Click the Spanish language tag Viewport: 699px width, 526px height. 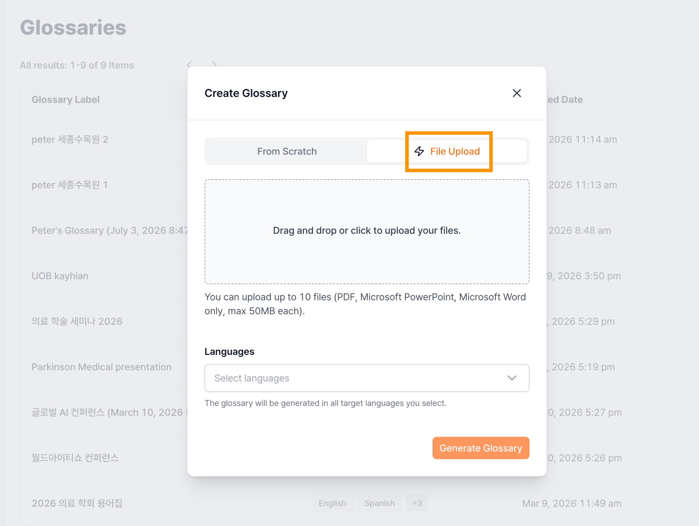tap(379, 503)
